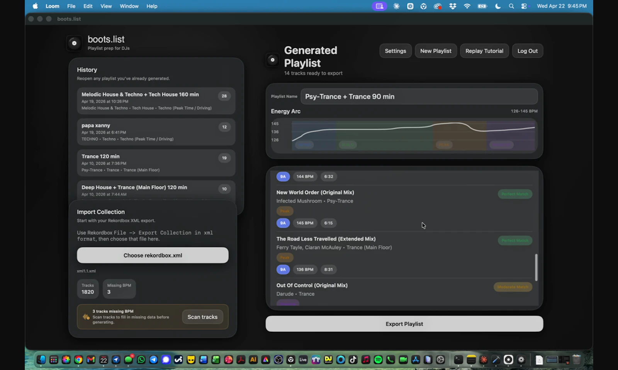Launch Apple Music from the dock
Screen dimensions: 618x370
(365, 360)
